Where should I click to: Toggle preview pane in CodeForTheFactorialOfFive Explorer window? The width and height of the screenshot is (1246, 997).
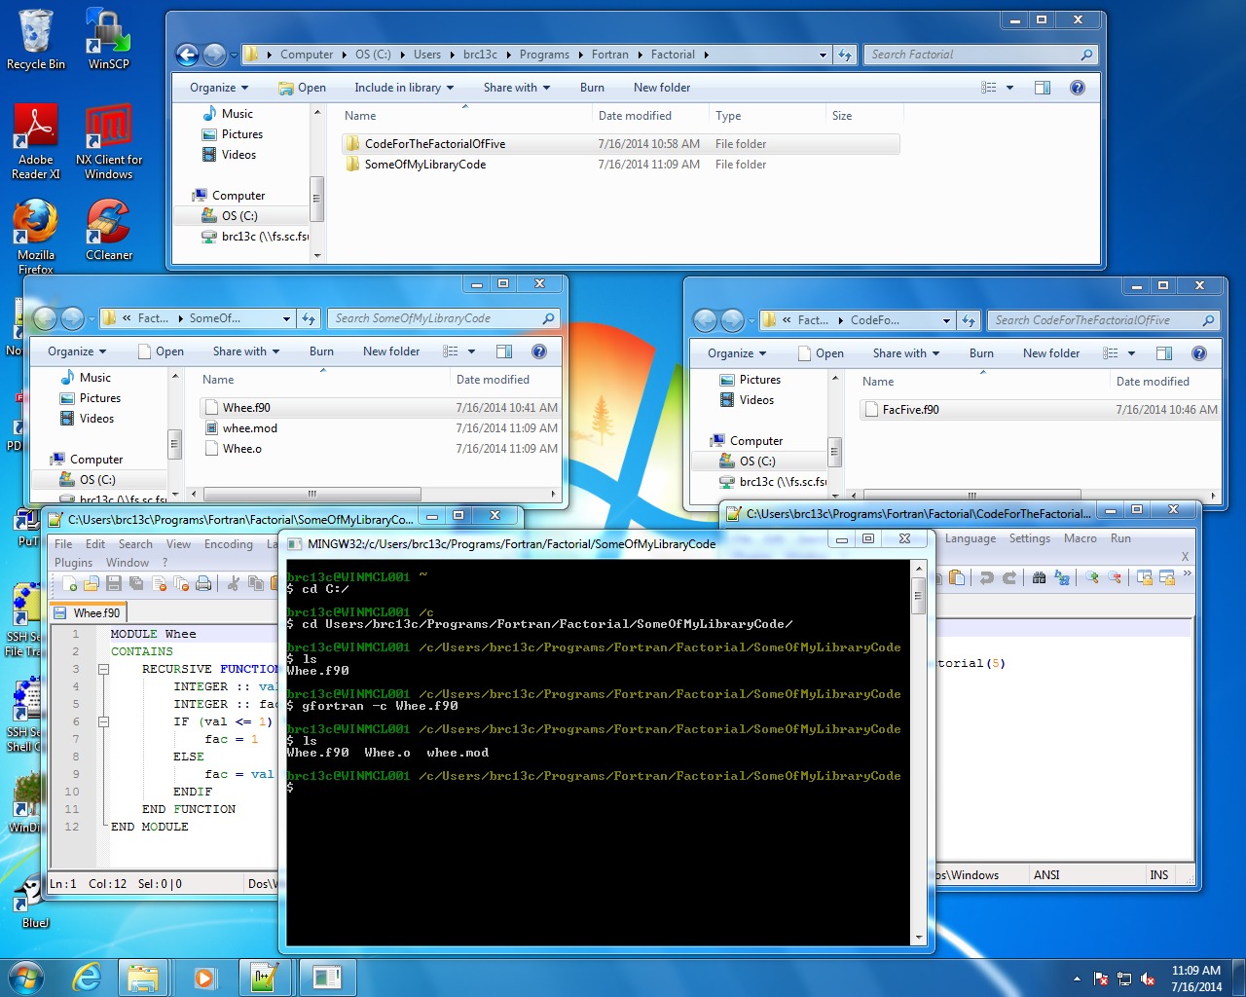pyautogui.click(x=1164, y=353)
